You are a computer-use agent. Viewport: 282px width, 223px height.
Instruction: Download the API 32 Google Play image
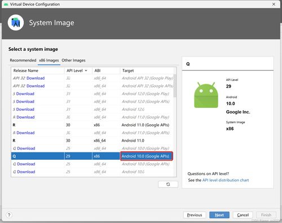tap(36, 78)
